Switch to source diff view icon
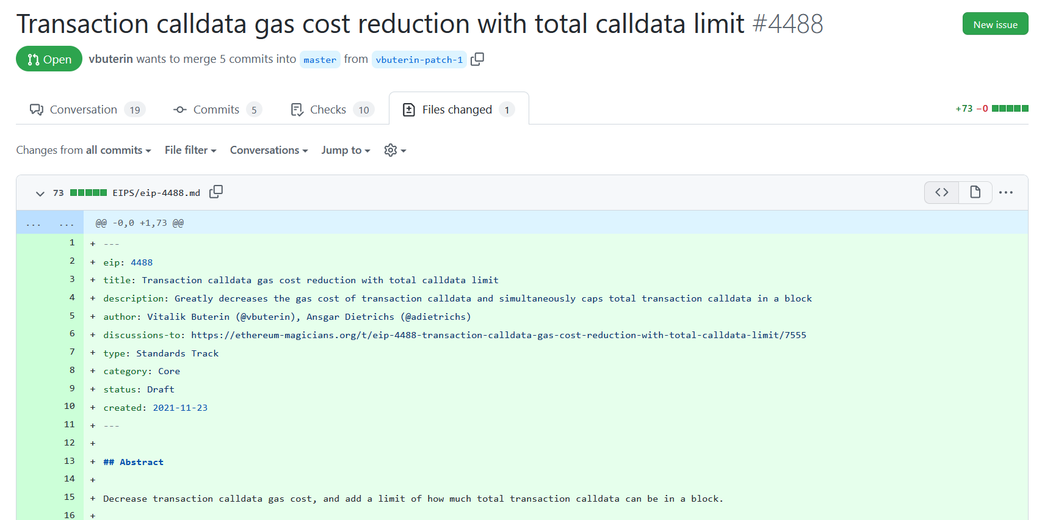The width and height of the screenshot is (1042, 520). 941,192
